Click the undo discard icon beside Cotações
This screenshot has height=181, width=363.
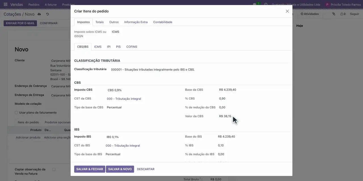(47, 14)
